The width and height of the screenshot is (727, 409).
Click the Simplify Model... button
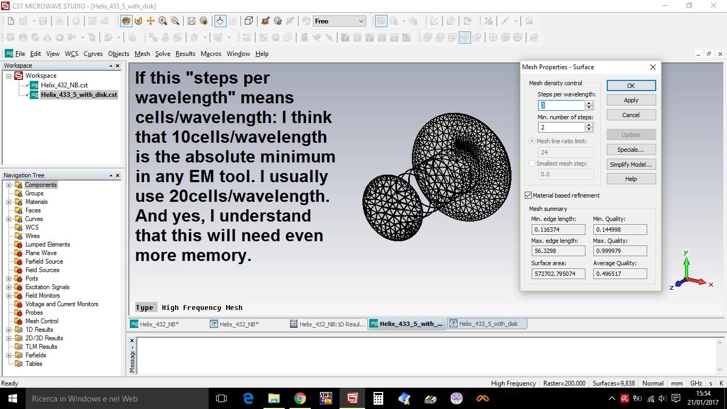coord(631,165)
